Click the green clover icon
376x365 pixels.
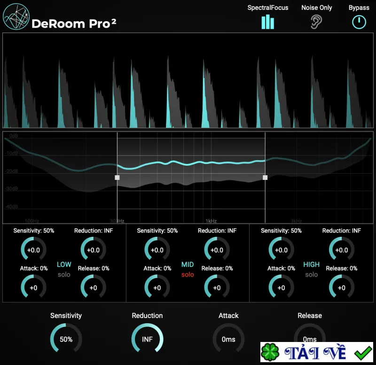[x=270, y=352]
